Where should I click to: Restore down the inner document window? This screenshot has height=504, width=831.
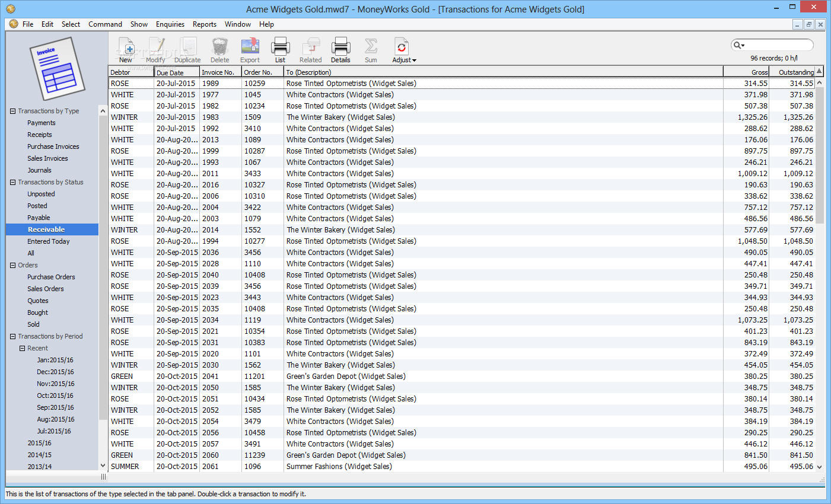click(x=809, y=24)
